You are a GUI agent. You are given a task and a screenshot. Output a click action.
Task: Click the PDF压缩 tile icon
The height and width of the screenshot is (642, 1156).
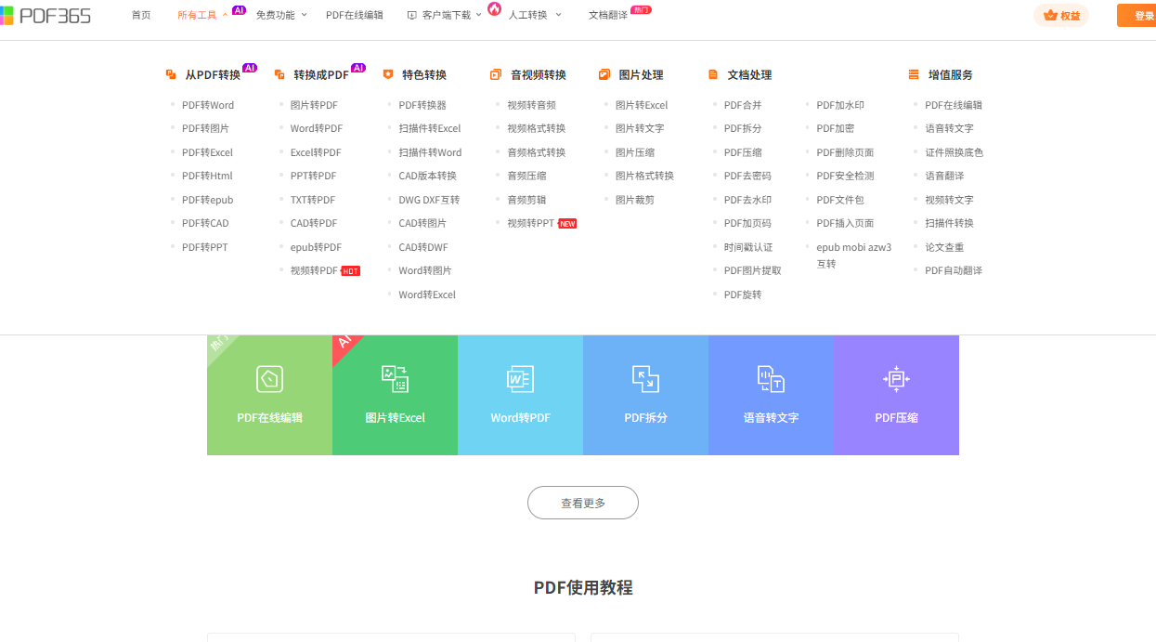coord(896,379)
